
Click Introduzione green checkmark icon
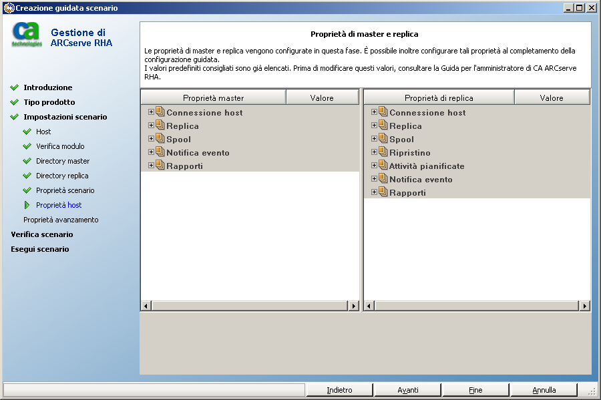(15, 87)
